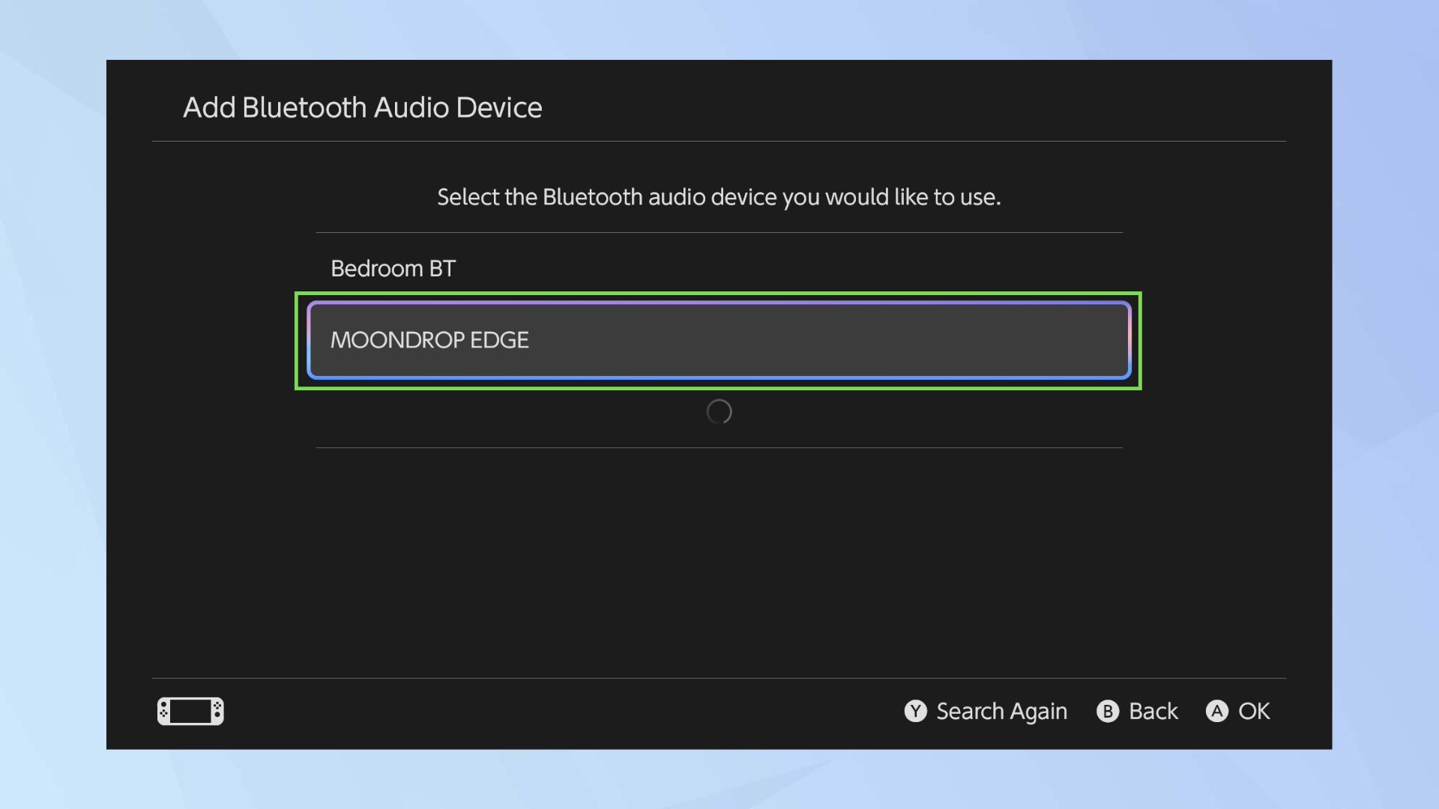The height and width of the screenshot is (809, 1439).
Task: Click the Add Bluetooth Audio Device heading
Action: click(362, 108)
